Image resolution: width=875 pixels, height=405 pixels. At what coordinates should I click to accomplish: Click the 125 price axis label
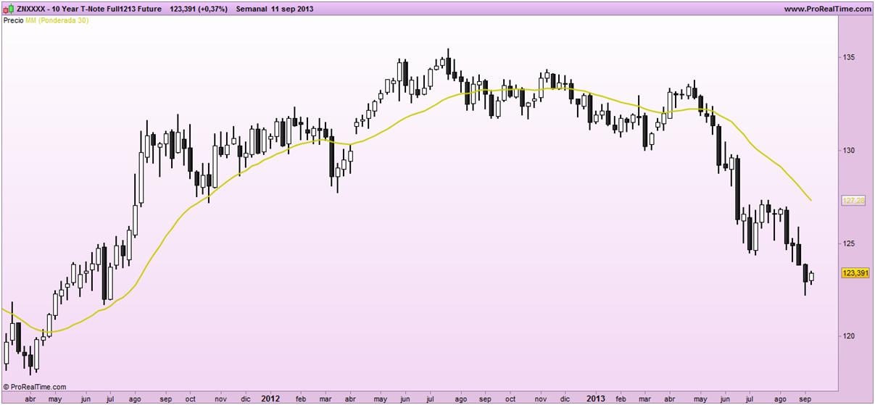pyautogui.click(x=849, y=243)
